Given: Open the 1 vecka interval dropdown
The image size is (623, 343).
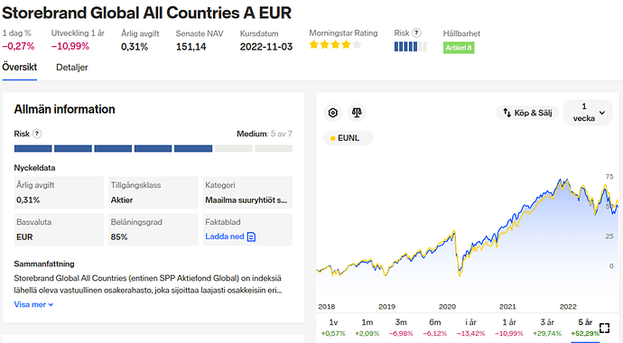Looking at the screenshot, I should click(588, 112).
